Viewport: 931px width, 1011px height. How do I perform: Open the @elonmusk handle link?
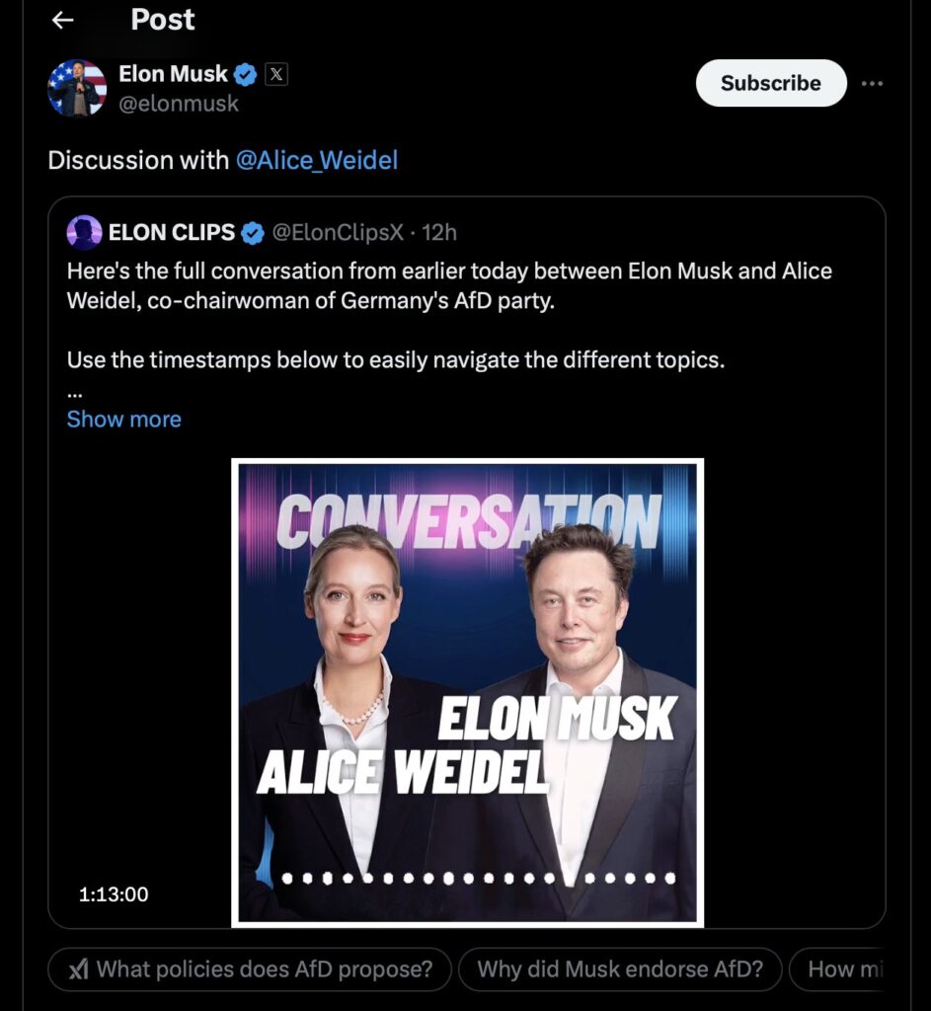click(179, 104)
